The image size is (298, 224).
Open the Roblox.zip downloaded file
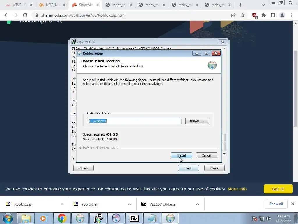pos(23,204)
